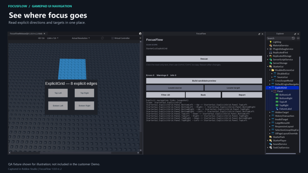Image resolution: width=308 pixels, height=173 pixels.
Task: Select the InvalidTarget tree row
Action: point(282,119)
